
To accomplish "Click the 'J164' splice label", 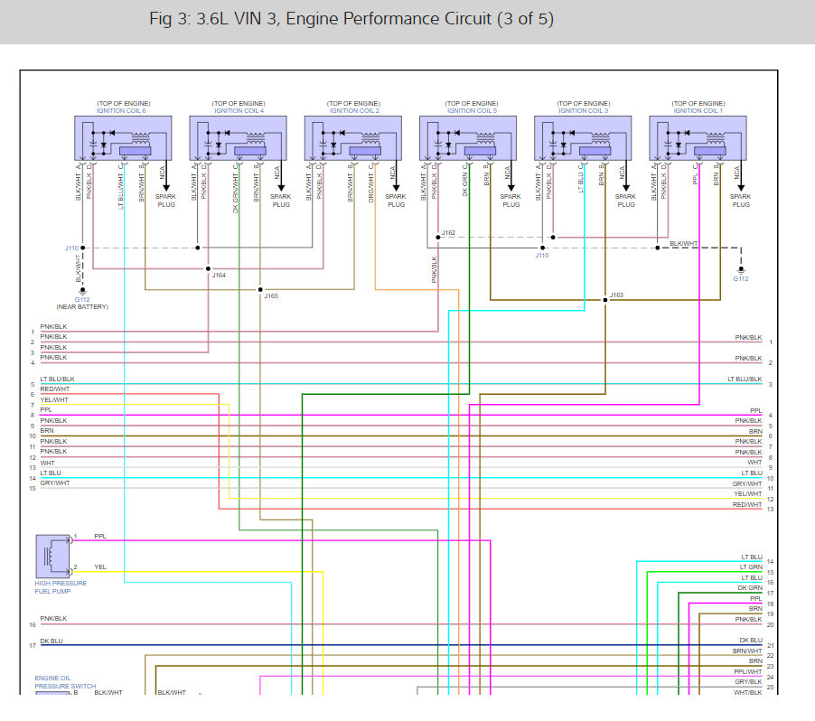I will click(x=219, y=275).
